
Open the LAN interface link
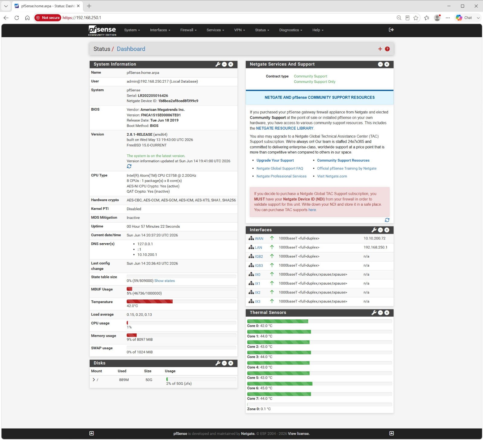click(258, 248)
